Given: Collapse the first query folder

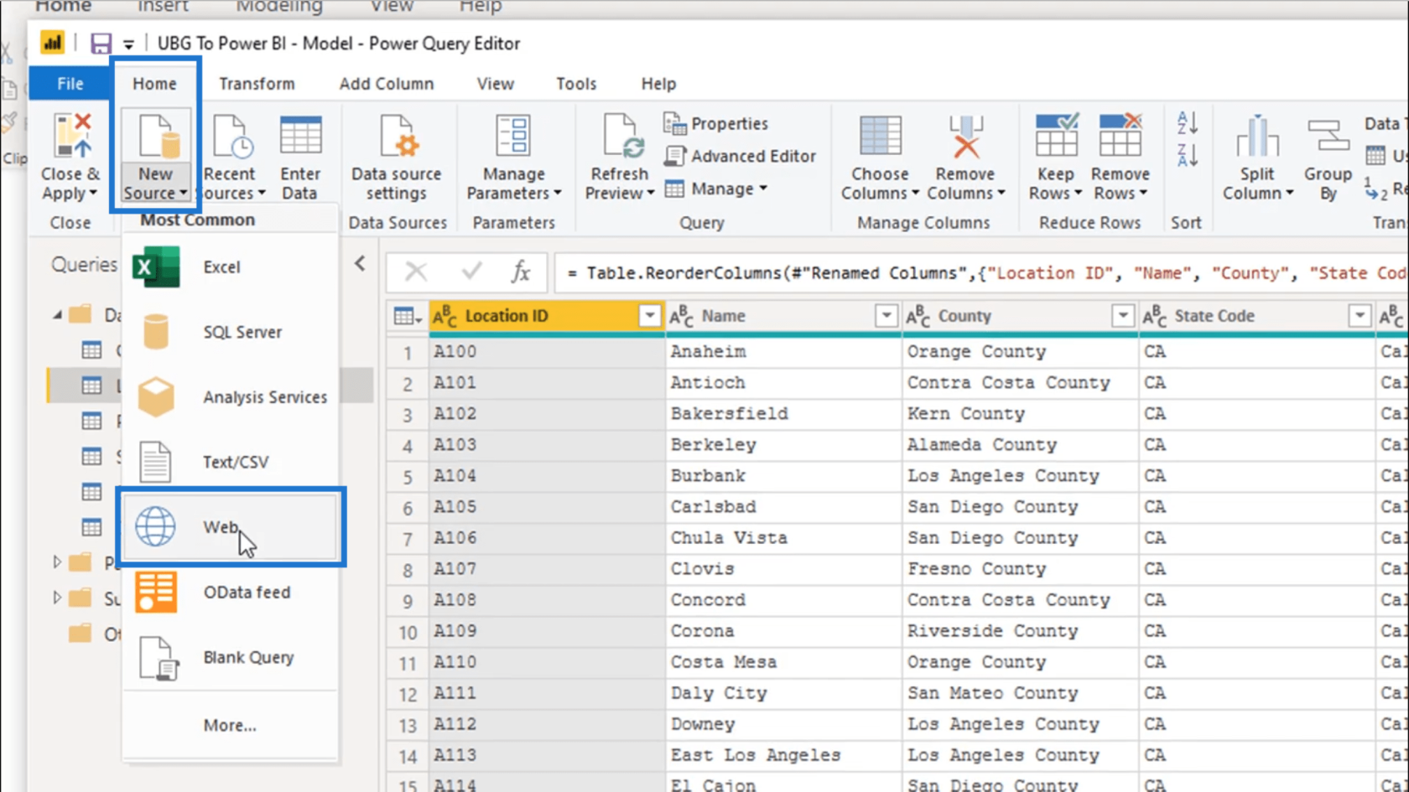Looking at the screenshot, I should pos(57,315).
